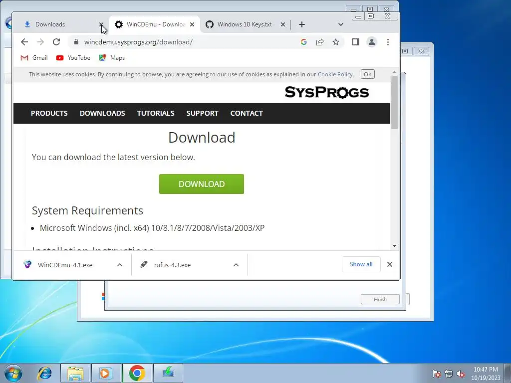This screenshot has height=383, width=511.
Task: Open Windows Explorer from taskbar
Action: (75, 373)
